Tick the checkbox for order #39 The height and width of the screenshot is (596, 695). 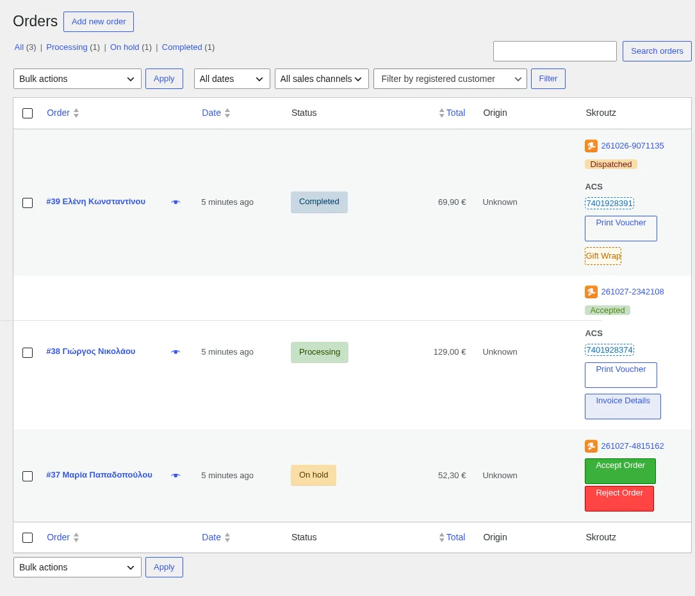click(28, 203)
